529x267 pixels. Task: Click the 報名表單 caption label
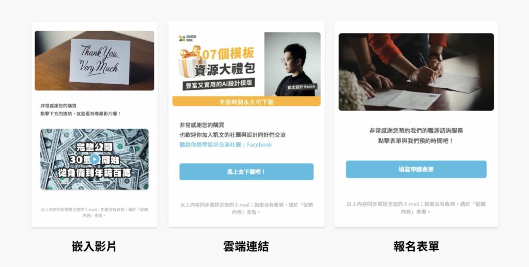tap(416, 246)
